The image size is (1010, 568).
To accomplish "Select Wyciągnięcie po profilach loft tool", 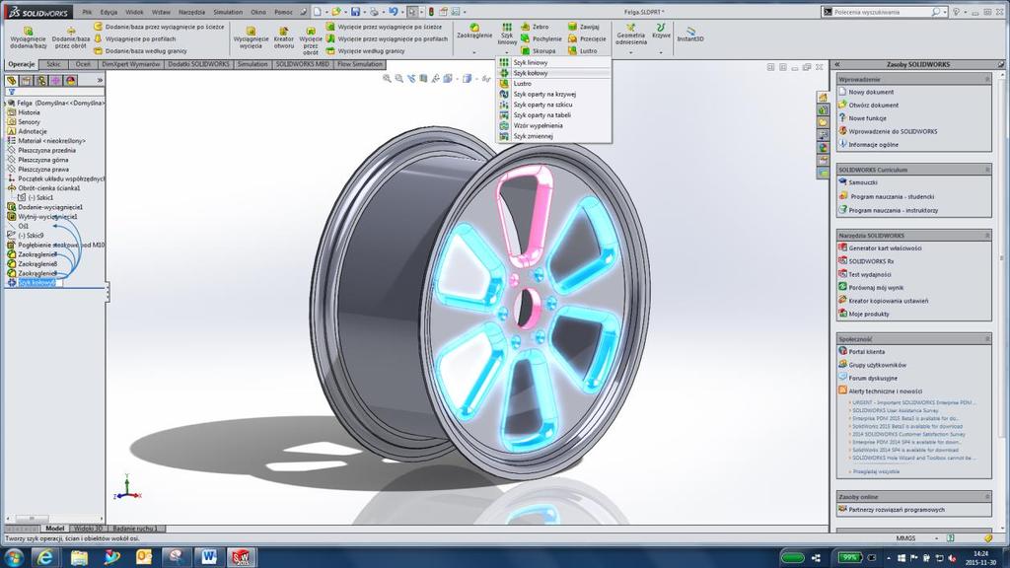I will click(135, 38).
